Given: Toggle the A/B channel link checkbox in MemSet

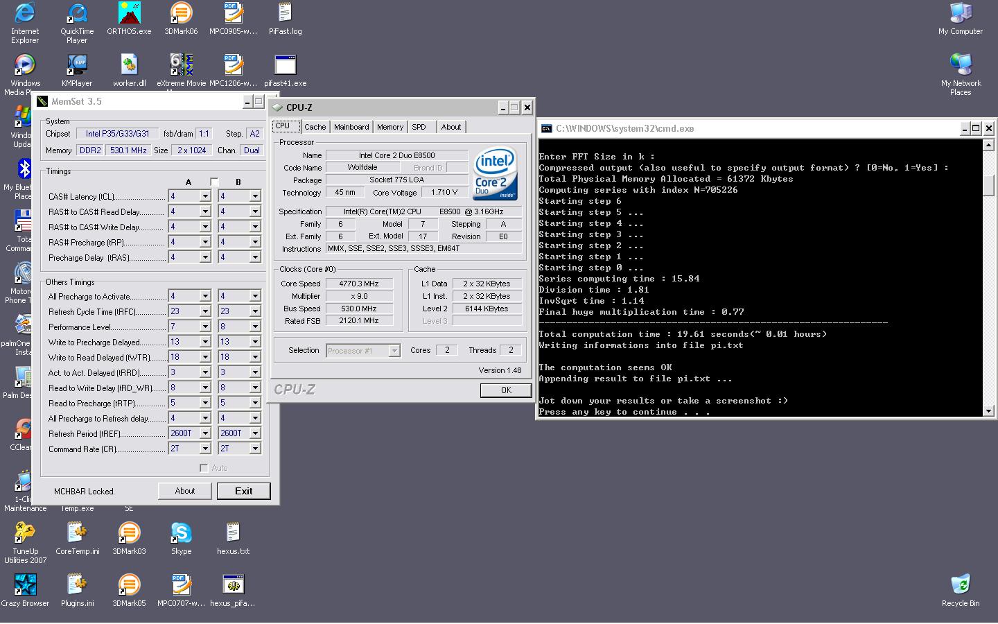Looking at the screenshot, I should point(214,182).
